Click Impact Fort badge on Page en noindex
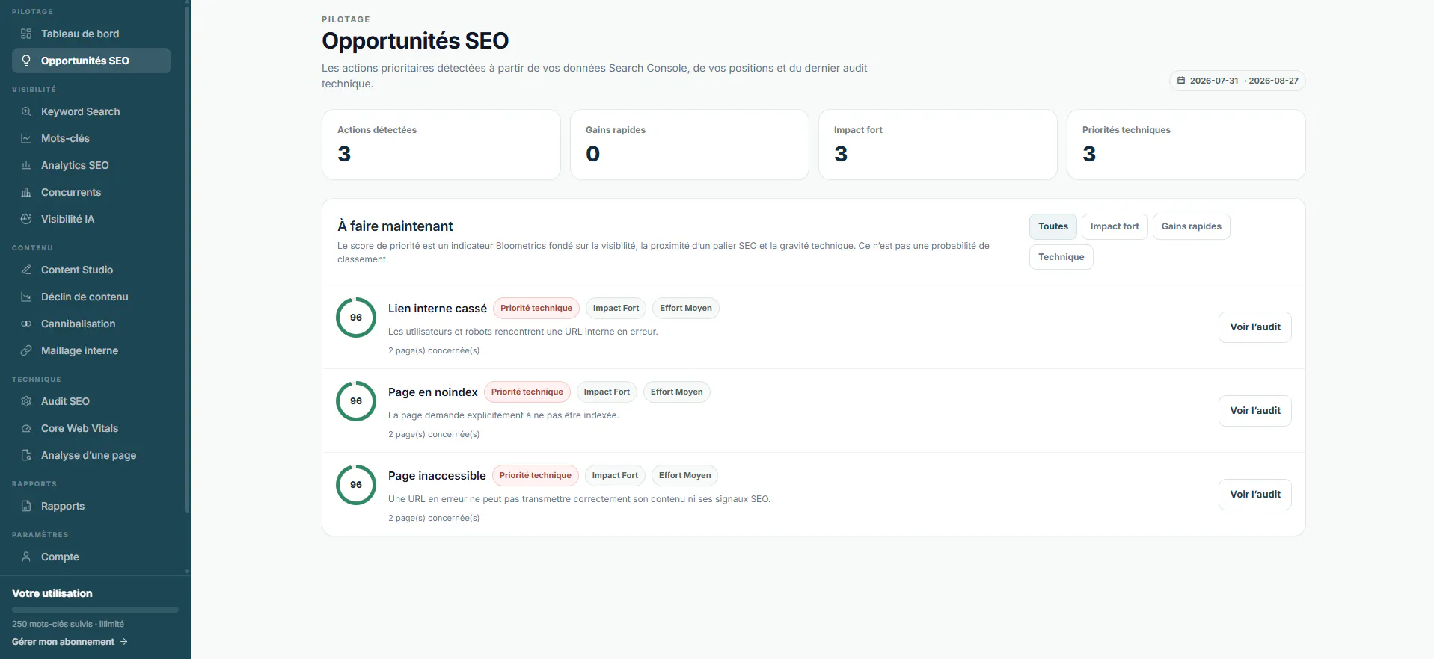1434x659 pixels. click(x=607, y=392)
